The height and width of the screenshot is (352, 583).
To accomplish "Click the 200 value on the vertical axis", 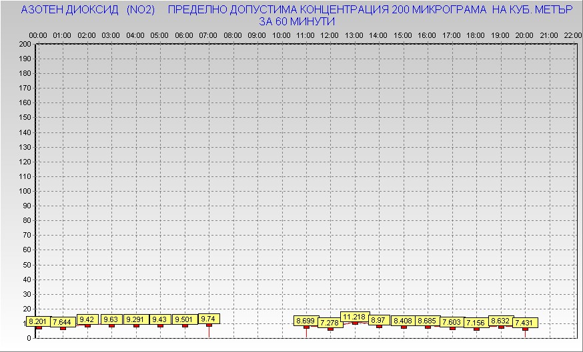I will [25, 44].
